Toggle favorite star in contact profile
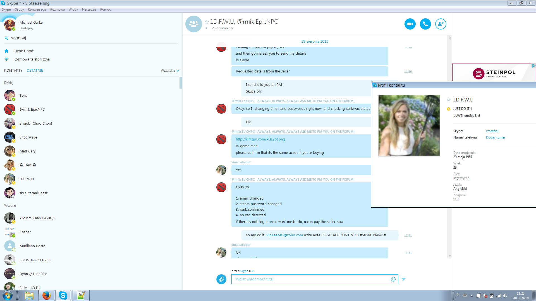 coord(449,99)
